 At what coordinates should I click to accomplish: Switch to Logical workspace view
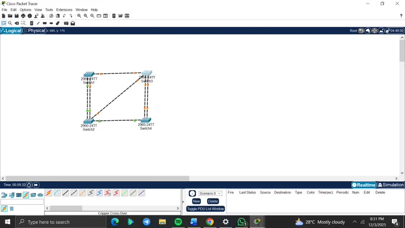pyautogui.click(x=11, y=31)
